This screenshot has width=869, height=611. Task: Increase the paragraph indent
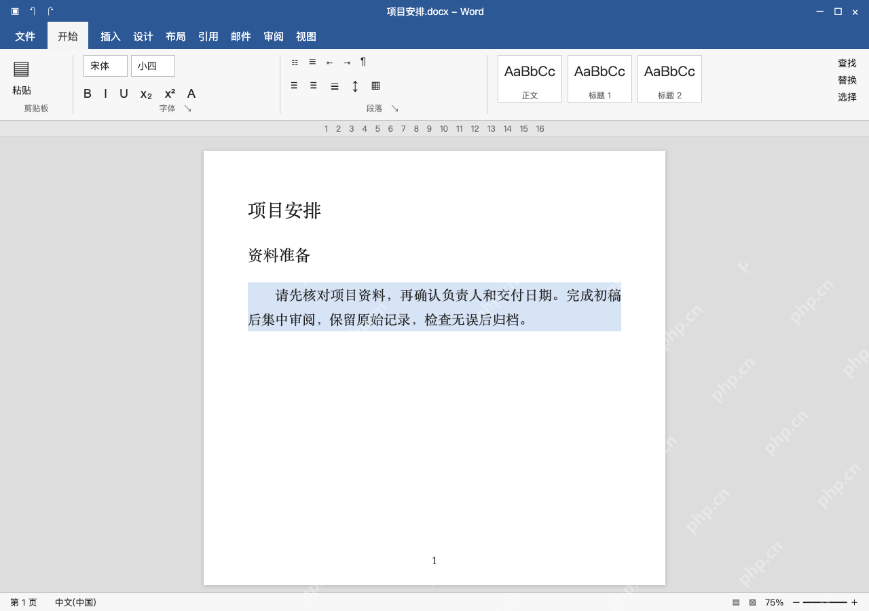coord(347,62)
